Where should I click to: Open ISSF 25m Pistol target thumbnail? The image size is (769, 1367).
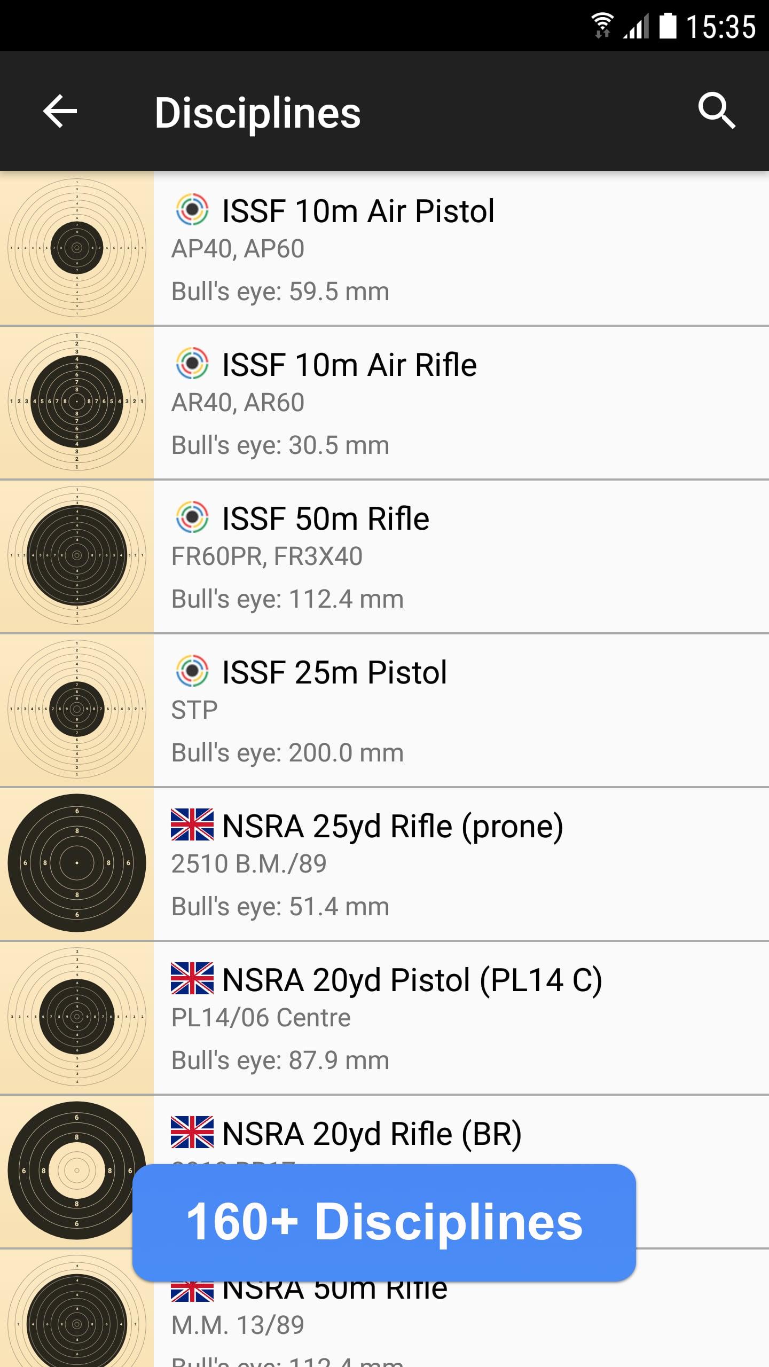click(77, 709)
